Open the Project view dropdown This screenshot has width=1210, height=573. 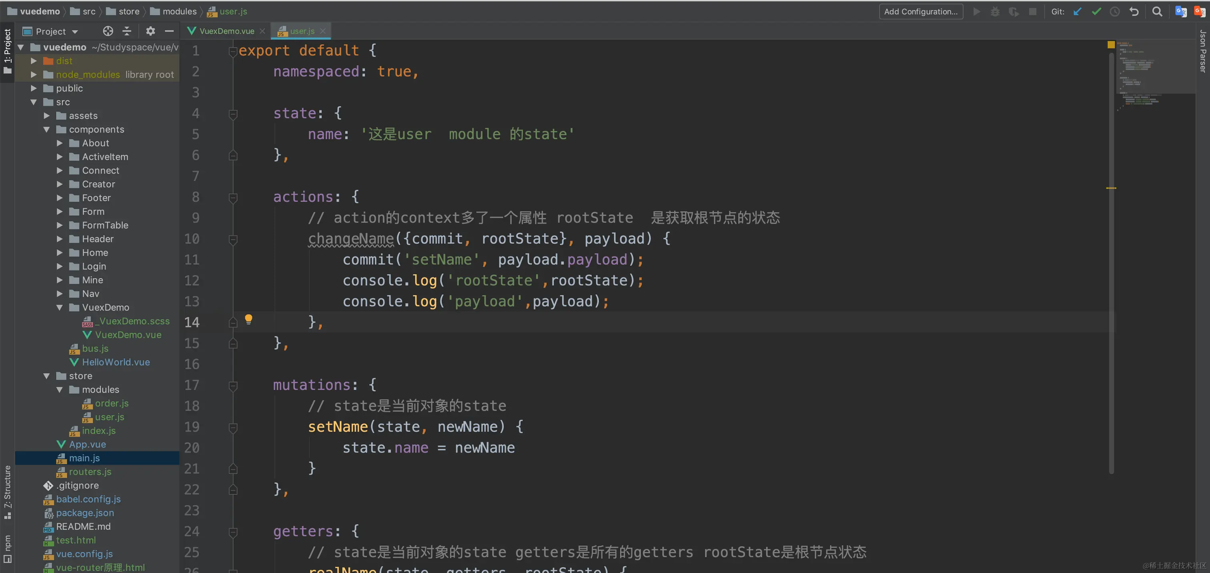tap(76, 31)
